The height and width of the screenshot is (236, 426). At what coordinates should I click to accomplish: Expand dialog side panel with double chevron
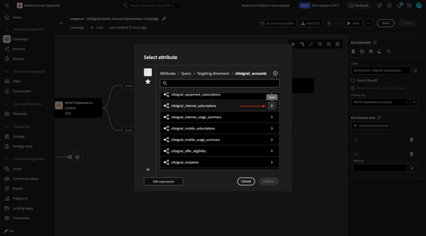coord(148,170)
